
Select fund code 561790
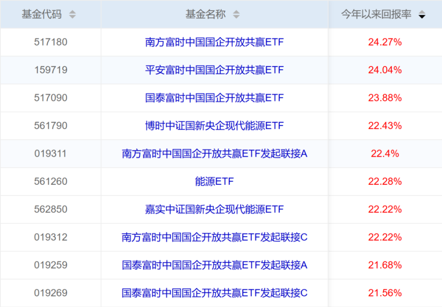pyautogui.click(x=51, y=126)
